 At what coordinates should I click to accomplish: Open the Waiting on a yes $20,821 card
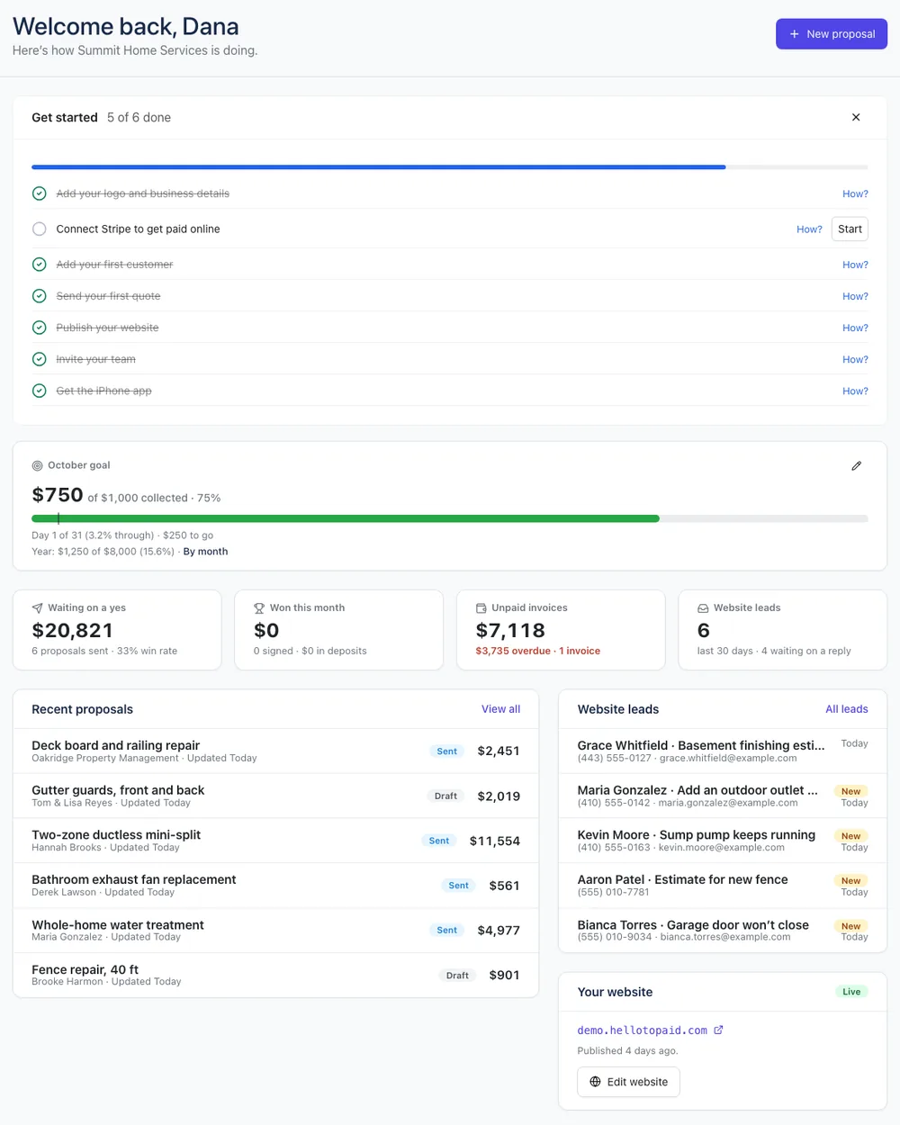click(117, 630)
